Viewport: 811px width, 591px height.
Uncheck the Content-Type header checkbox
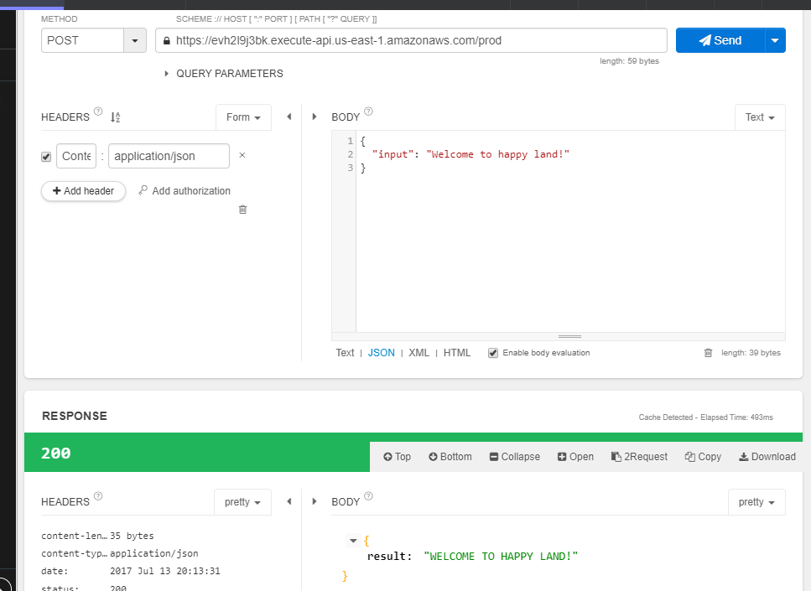[x=46, y=156]
